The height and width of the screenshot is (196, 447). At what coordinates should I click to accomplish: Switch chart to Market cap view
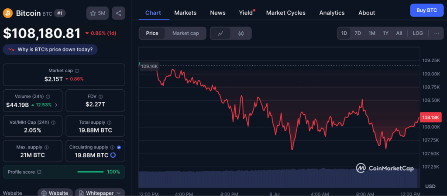[x=186, y=33]
